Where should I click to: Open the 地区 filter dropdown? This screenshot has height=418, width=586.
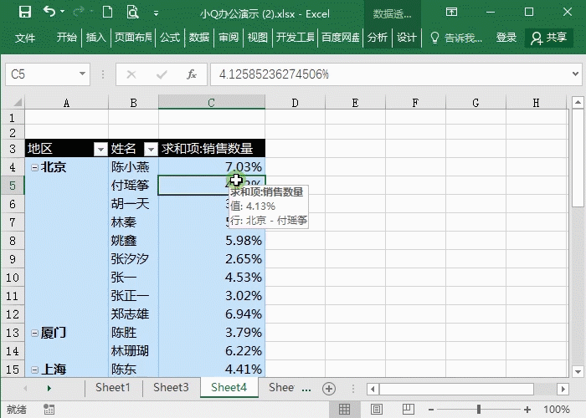pyautogui.click(x=100, y=149)
